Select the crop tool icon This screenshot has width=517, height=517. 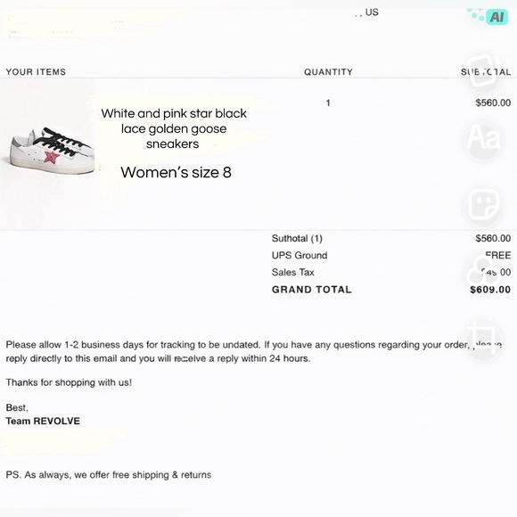coord(483,337)
